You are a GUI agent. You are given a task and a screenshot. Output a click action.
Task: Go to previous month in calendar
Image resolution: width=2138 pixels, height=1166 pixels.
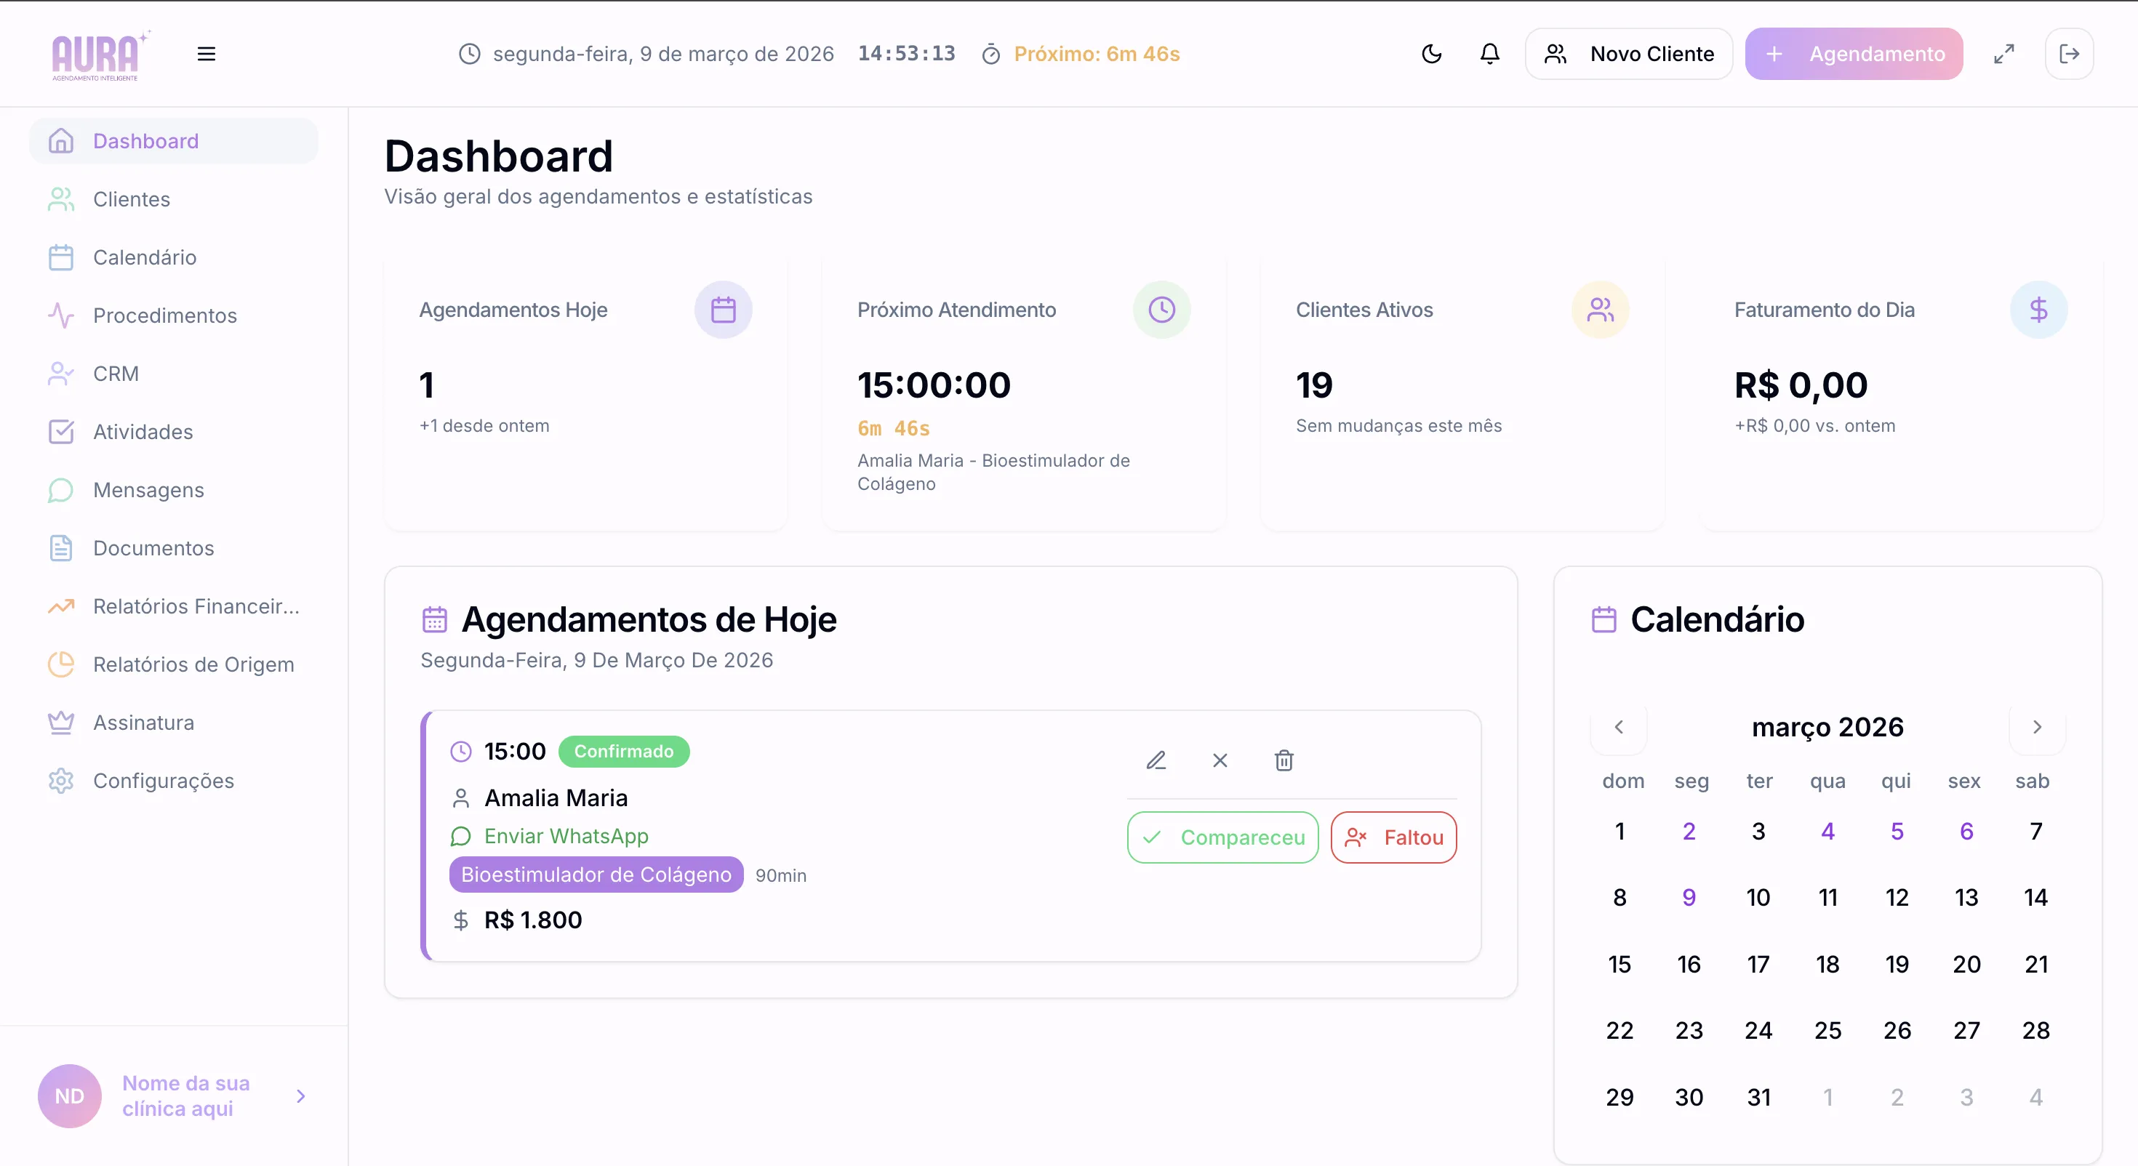click(x=1619, y=727)
